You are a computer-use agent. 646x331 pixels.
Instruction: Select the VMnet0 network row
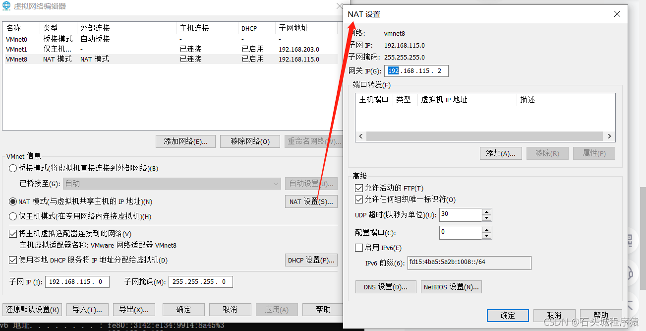(170, 39)
